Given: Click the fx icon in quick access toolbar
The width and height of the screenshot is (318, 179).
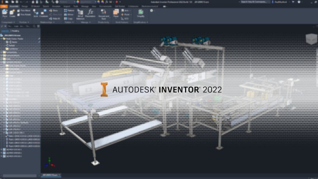Looking at the screenshot, I should 107,2.
